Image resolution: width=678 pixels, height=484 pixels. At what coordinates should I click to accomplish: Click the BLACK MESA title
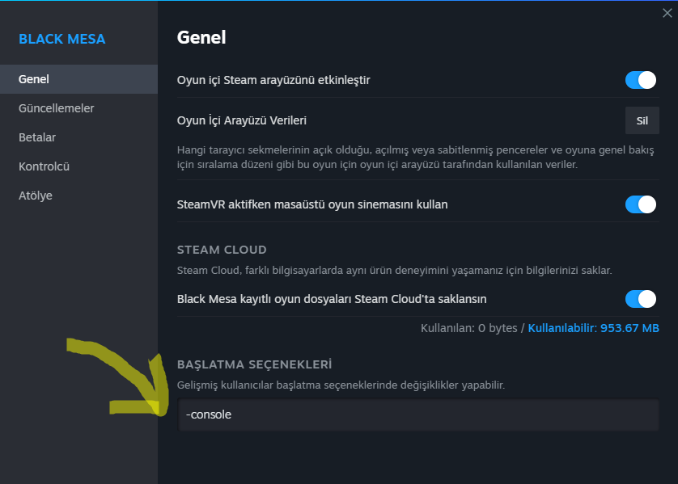pos(62,39)
